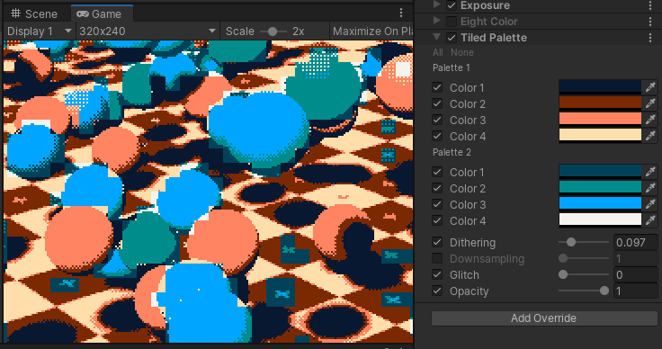Disable the Tiled Palette override
The image size is (662, 349).
click(452, 38)
